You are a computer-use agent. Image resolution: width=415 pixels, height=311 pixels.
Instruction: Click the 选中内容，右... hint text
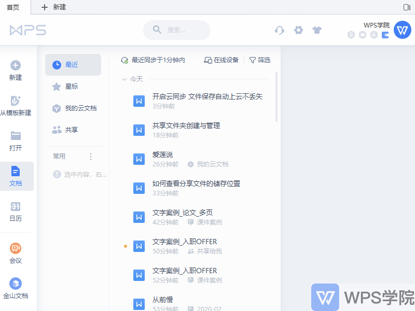click(x=85, y=175)
